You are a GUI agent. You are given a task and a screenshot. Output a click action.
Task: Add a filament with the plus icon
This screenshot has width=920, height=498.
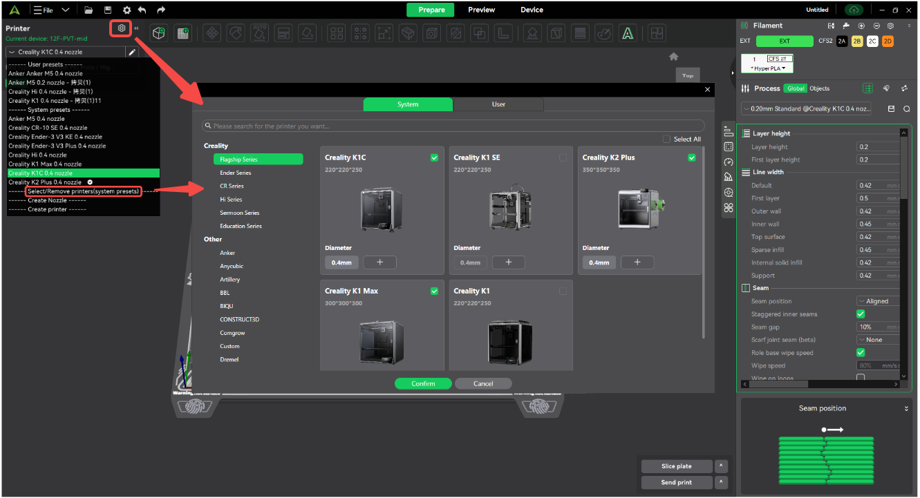click(861, 26)
